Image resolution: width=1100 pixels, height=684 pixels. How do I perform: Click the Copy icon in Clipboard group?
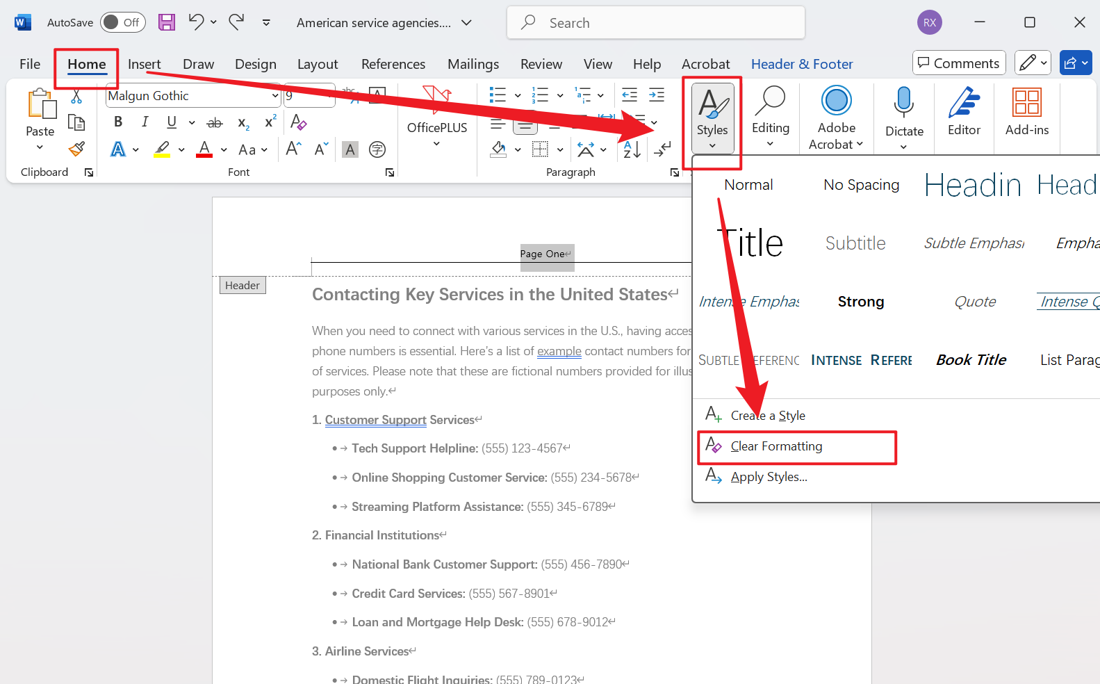pyautogui.click(x=76, y=123)
